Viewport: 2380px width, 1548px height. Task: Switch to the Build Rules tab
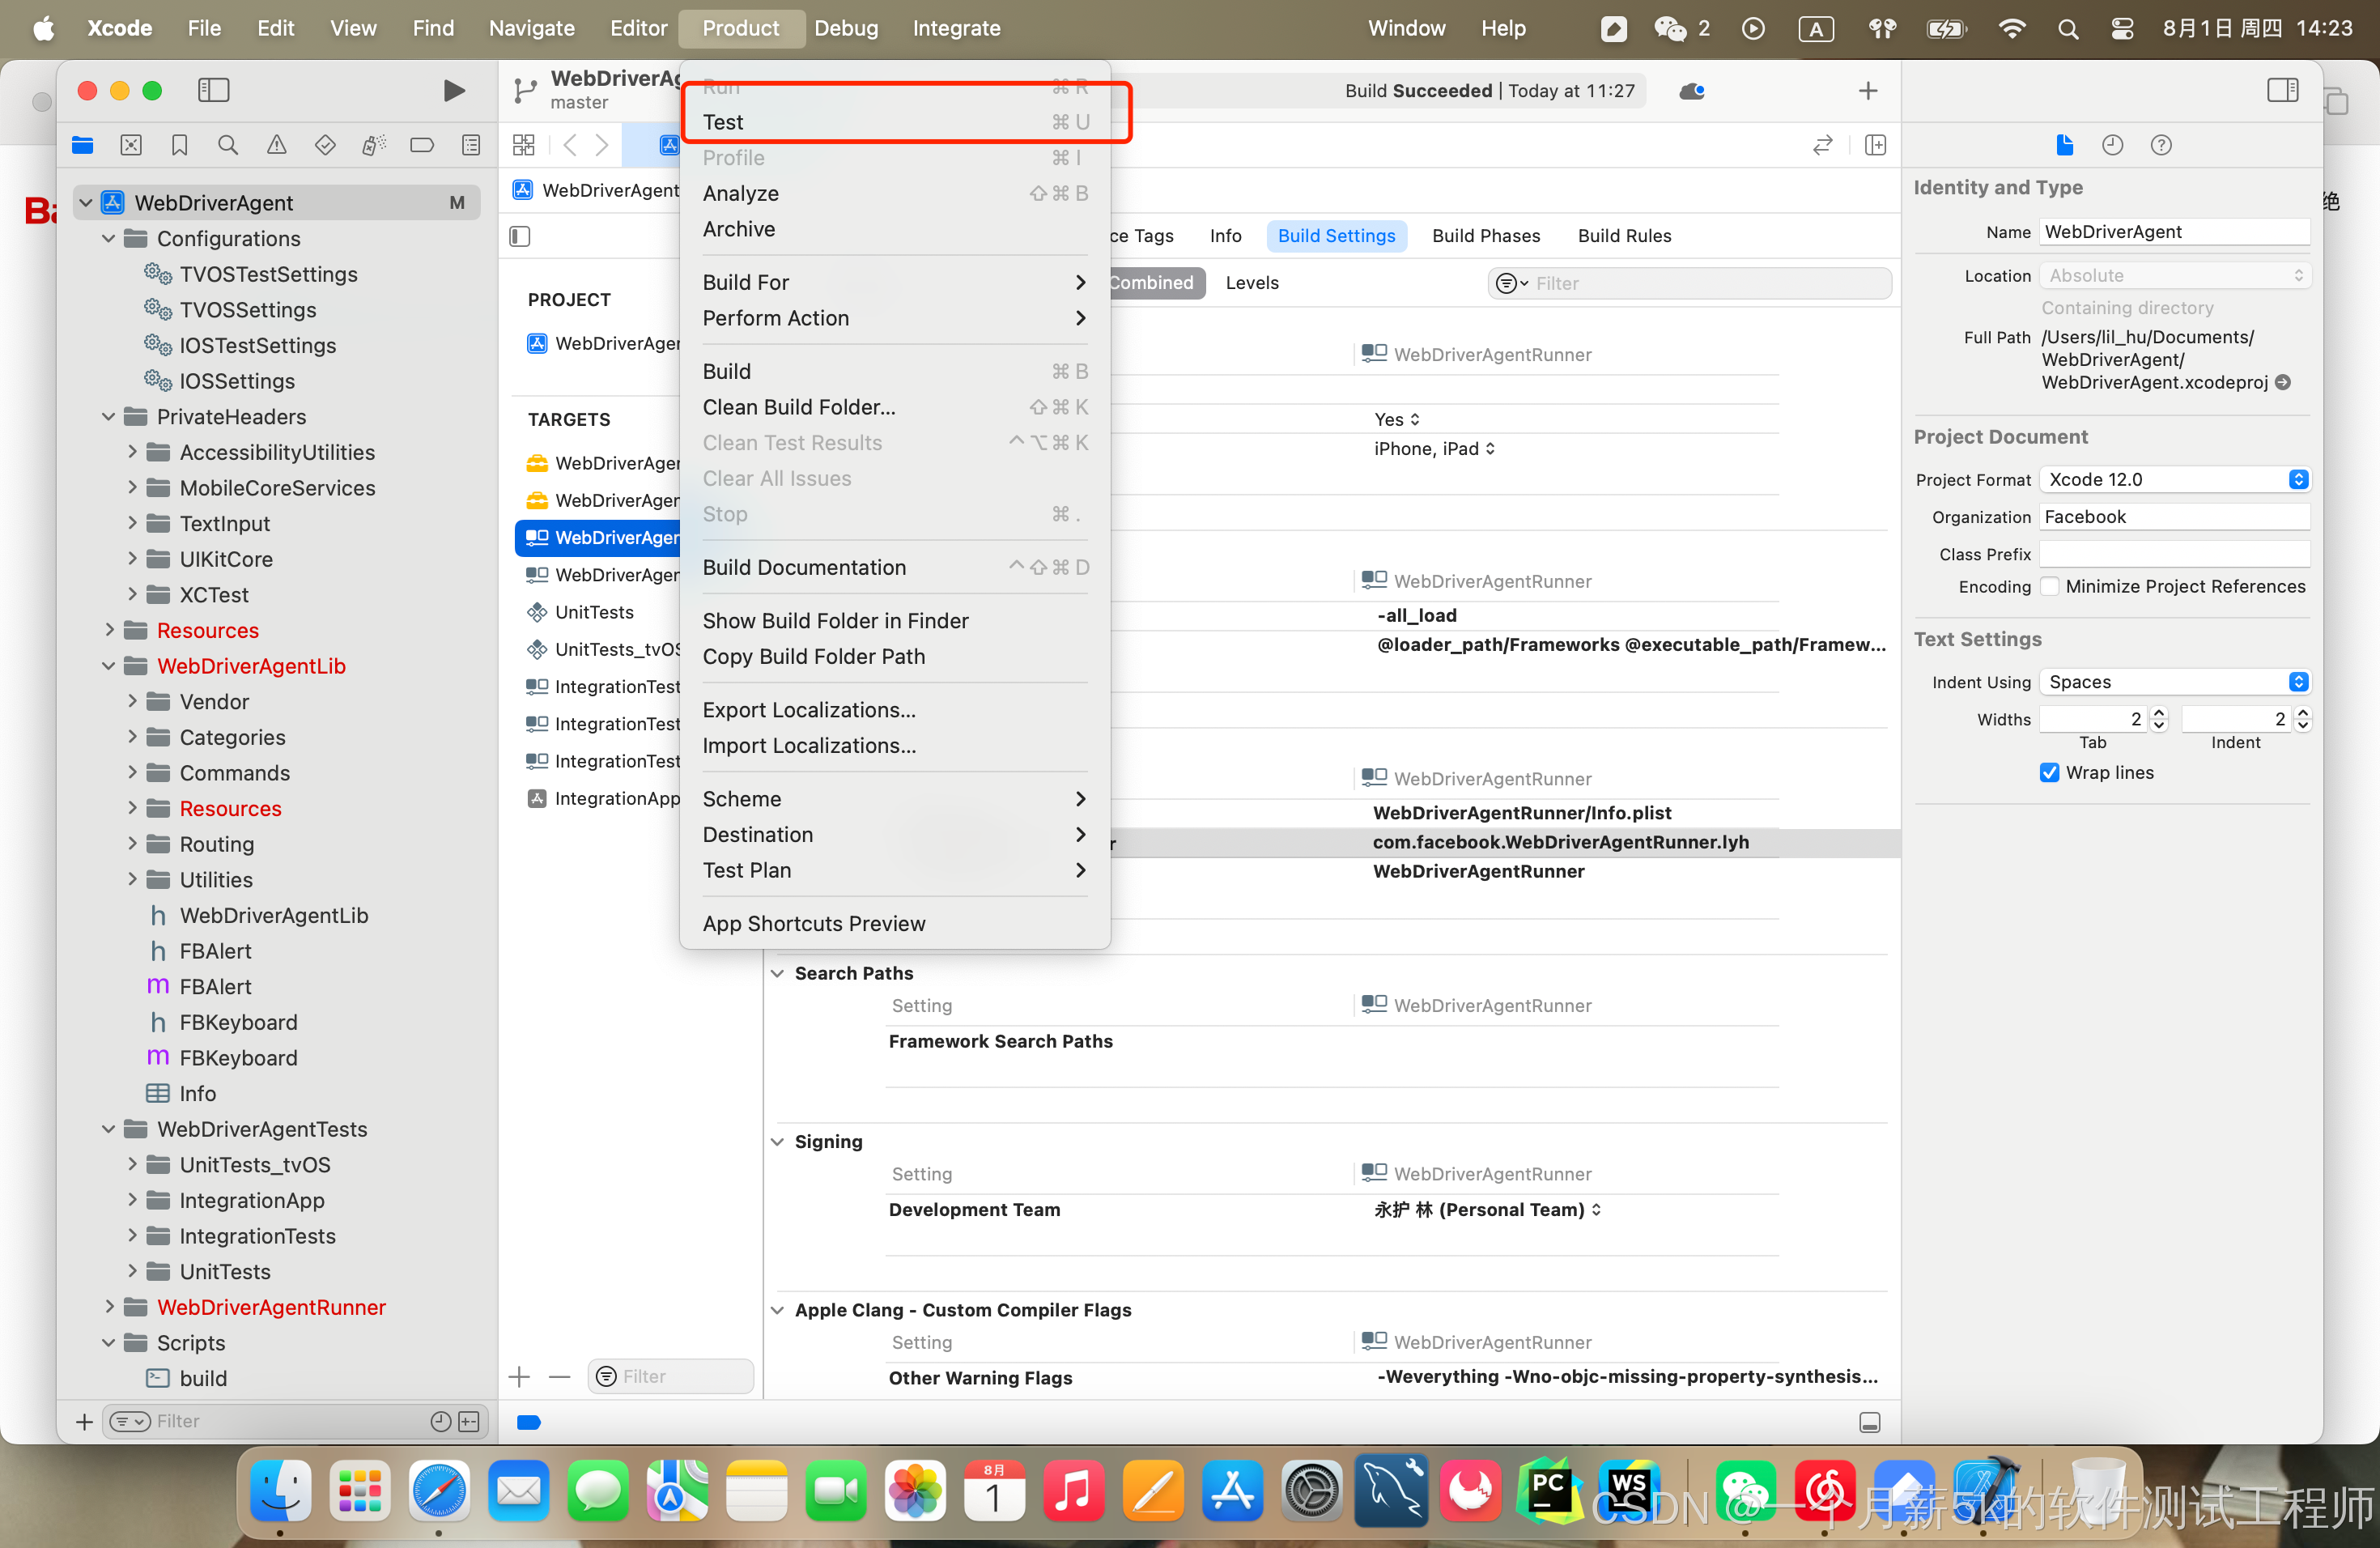[x=1624, y=236]
